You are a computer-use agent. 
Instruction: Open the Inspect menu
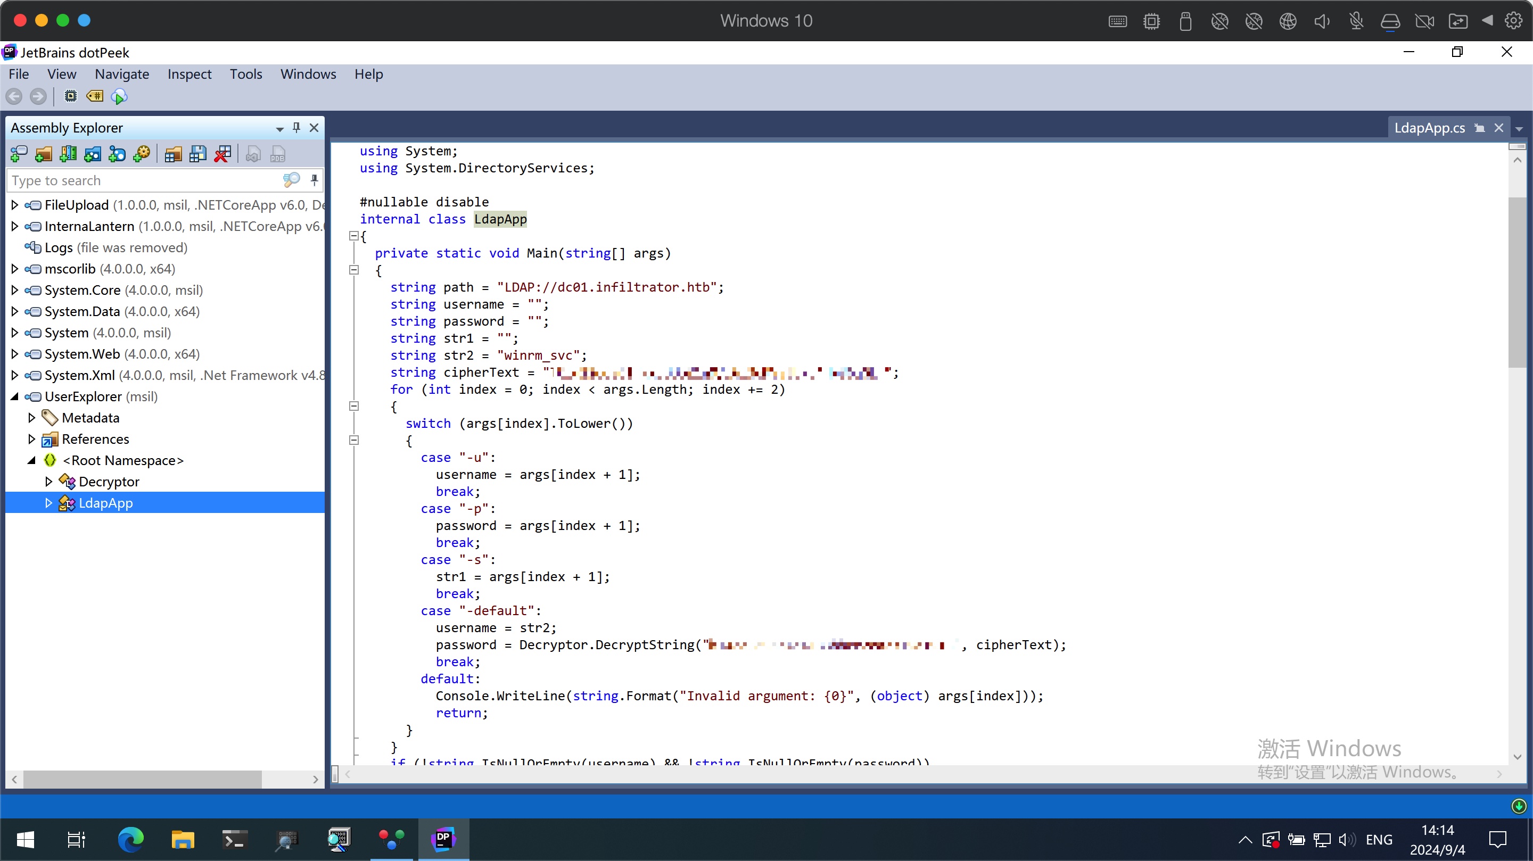188,74
